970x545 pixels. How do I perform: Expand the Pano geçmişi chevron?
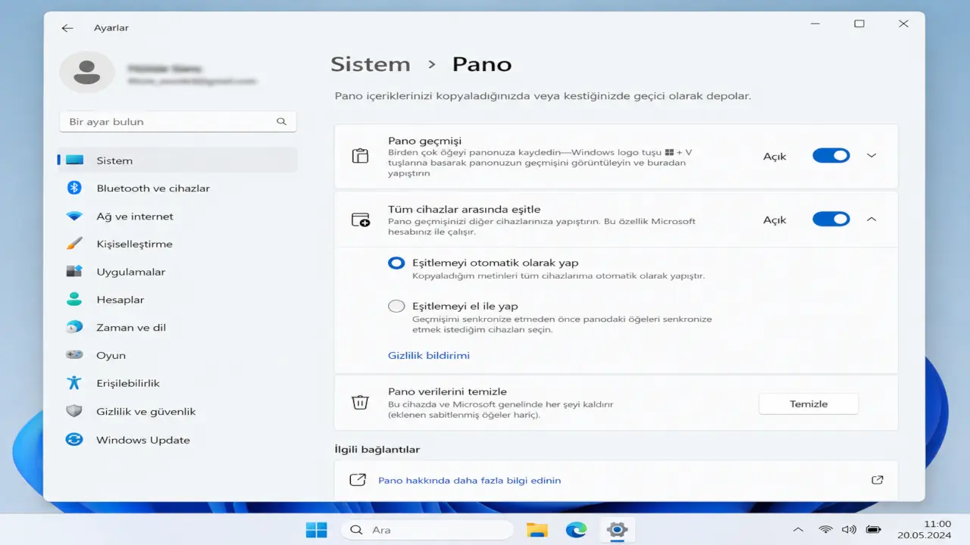pyautogui.click(x=871, y=155)
